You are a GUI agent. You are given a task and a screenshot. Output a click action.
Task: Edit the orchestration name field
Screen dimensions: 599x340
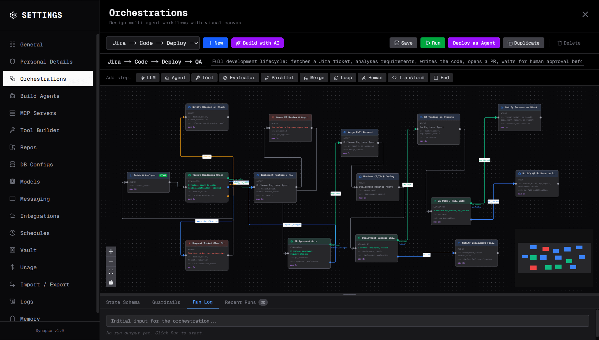pyautogui.click(x=156, y=62)
